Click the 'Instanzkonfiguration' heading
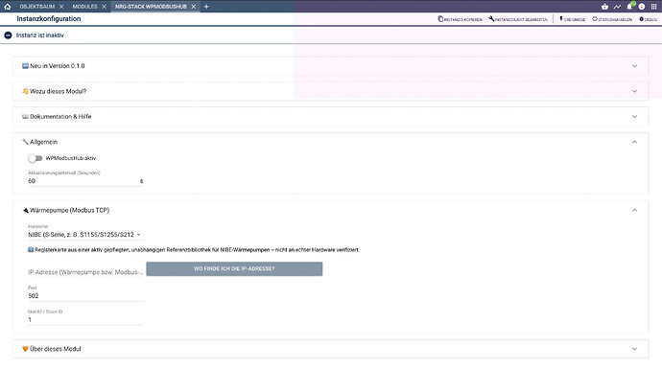This screenshot has width=662, height=369. click(x=49, y=18)
